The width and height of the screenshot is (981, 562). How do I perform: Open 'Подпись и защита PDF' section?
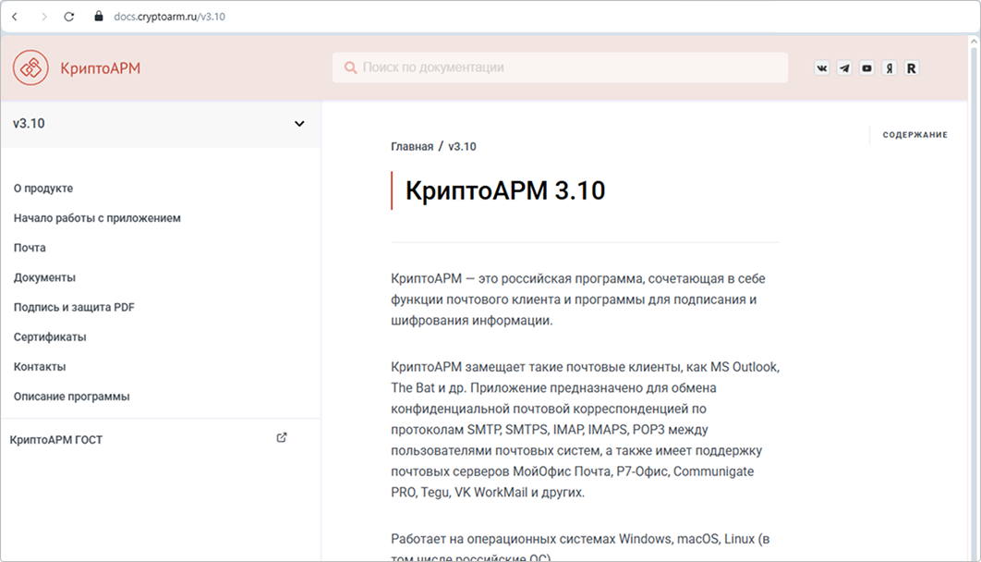[x=74, y=307]
